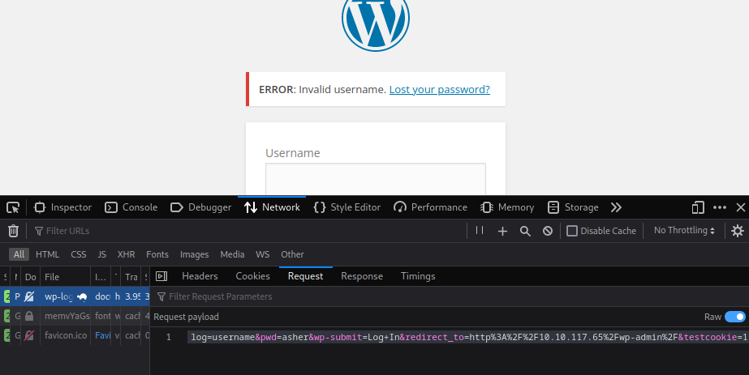Filter requests by CSS
Image resolution: width=749 pixels, height=375 pixels.
(79, 254)
